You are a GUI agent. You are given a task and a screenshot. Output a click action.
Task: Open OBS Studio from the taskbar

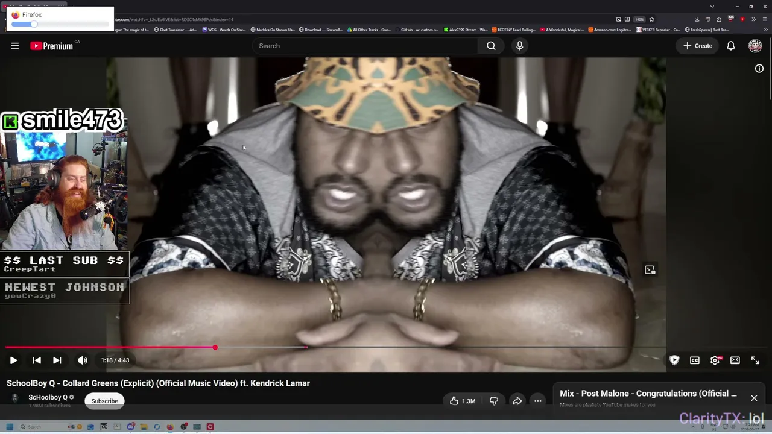click(183, 427)
